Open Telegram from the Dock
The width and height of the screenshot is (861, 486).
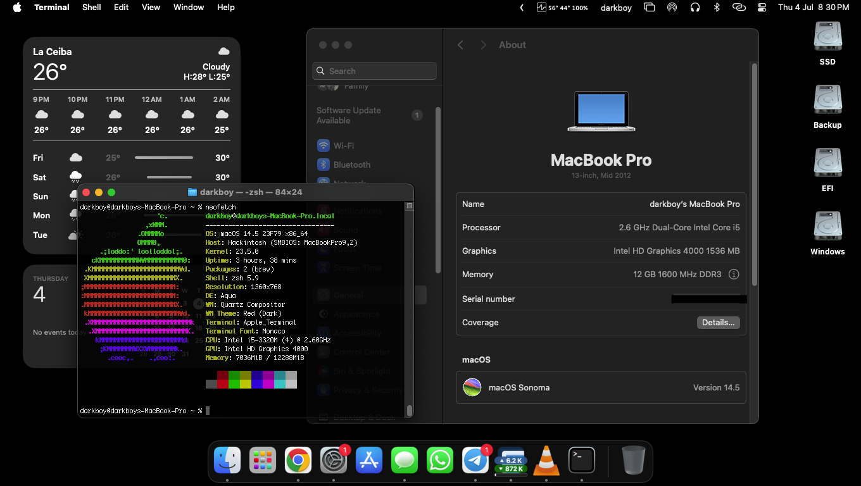tap(475, 460)
